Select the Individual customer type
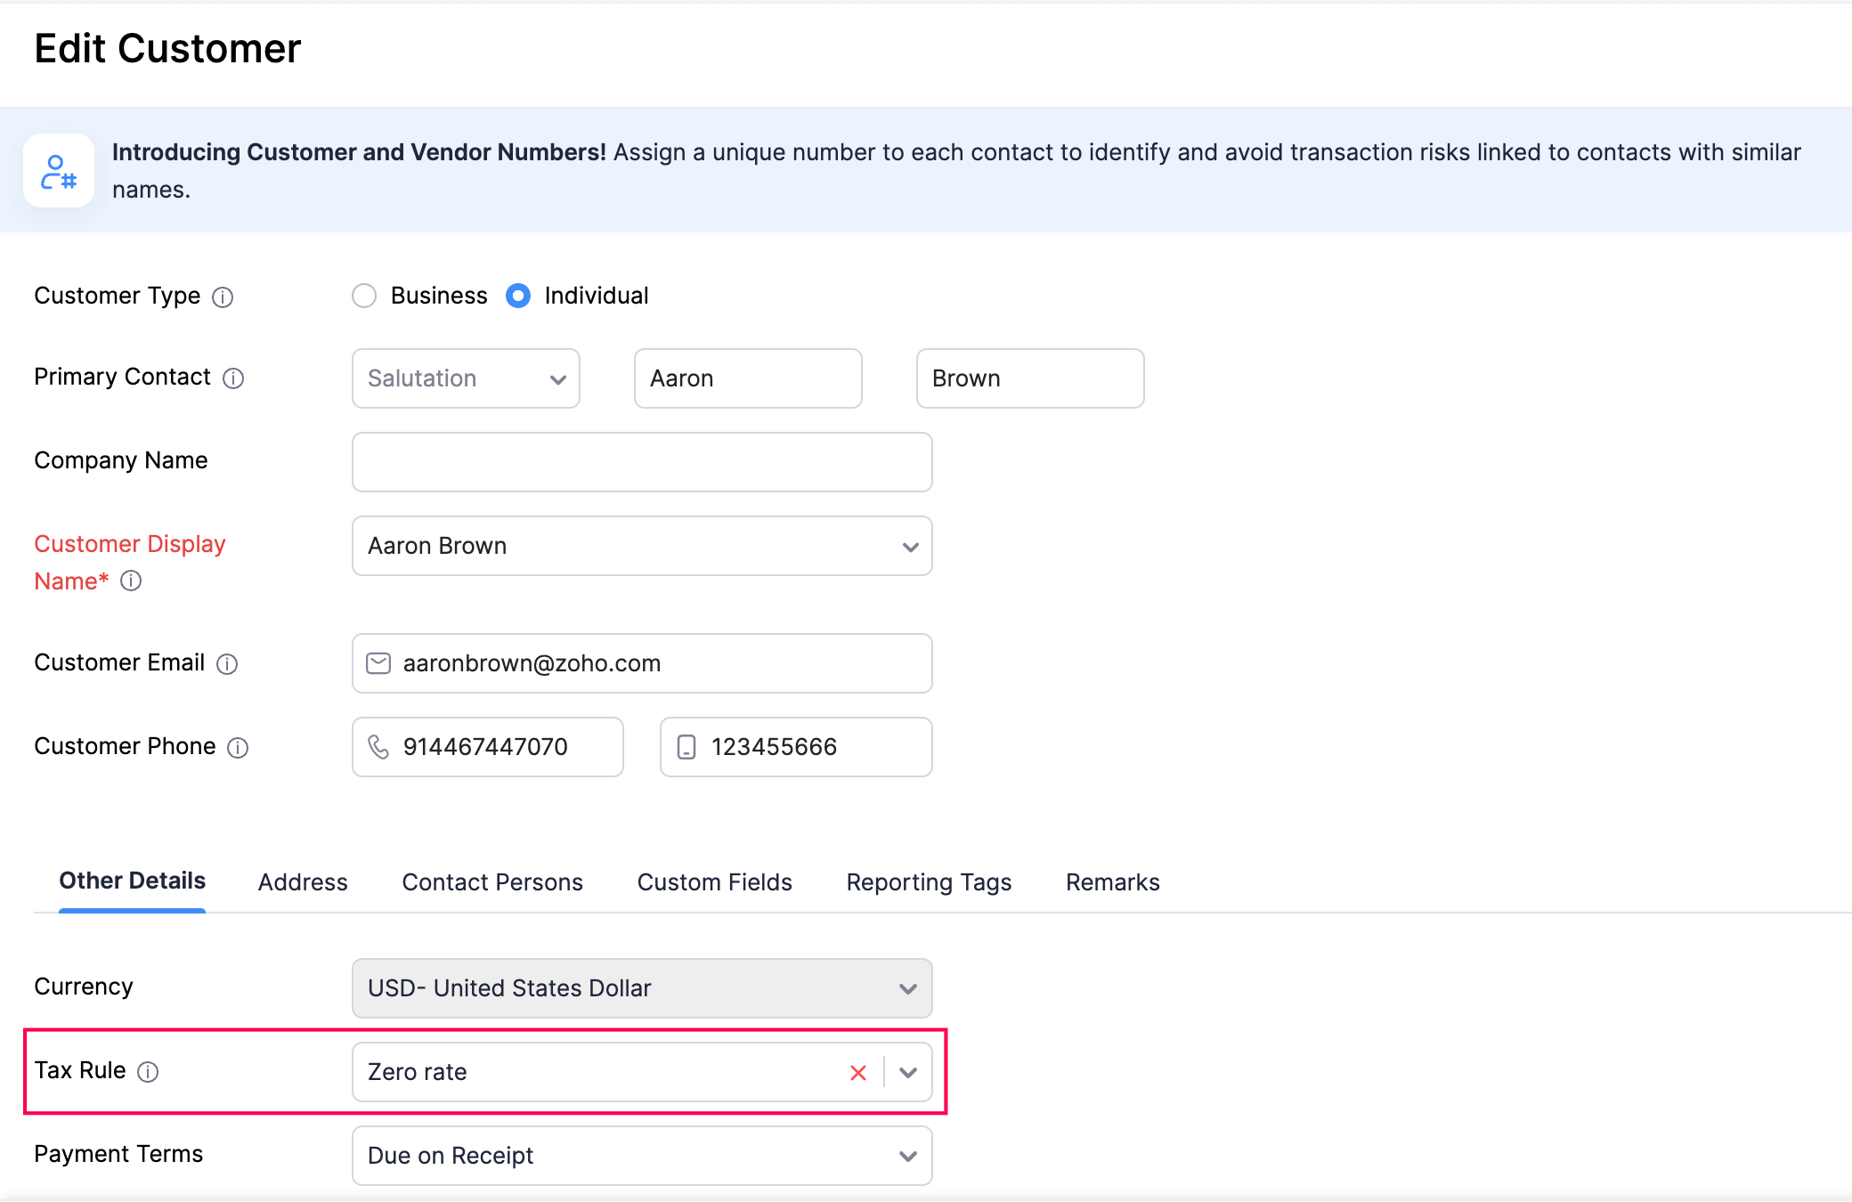Image resolution: width=1852 pixels, height=1202 pixels. [x=519, y=296]
